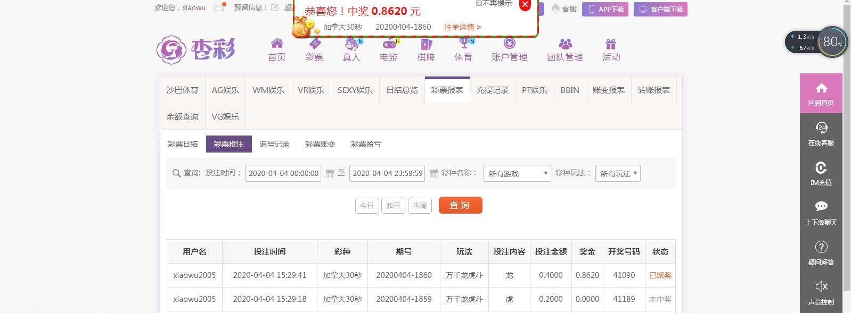Click the 今日 quick filter button
The width and height of the screenshot is (851, 313).
tap(367, 206)
